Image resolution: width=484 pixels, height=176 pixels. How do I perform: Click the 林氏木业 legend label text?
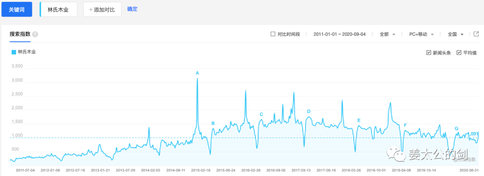point(27,52)
